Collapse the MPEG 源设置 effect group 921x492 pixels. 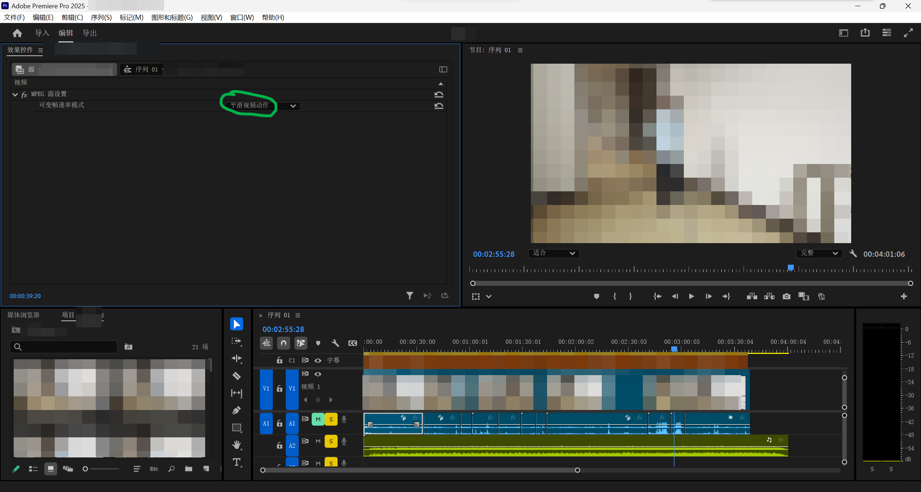(15, 94)
